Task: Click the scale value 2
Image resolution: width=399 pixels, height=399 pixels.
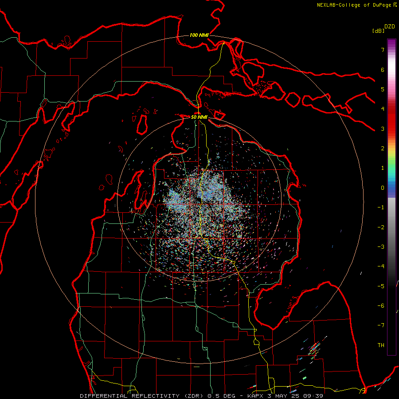Action: pyautogui.click(x=383, y=149)
